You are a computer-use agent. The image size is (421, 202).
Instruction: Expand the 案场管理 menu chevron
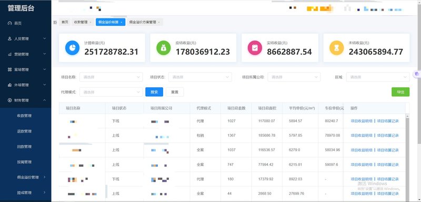pyautogui.click(x=45, y=69)
